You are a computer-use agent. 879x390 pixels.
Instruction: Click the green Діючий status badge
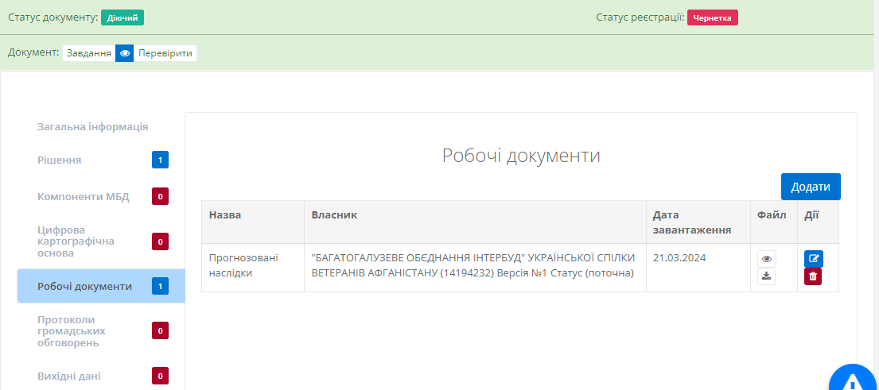[x=123, y=17]
